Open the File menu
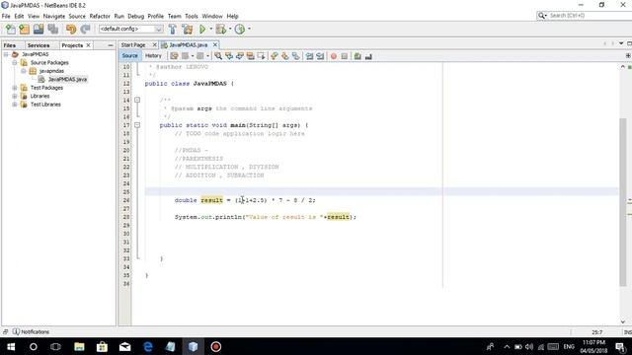Image resolution: width=632 pixels, height=355 pixels. coord(6,16)
